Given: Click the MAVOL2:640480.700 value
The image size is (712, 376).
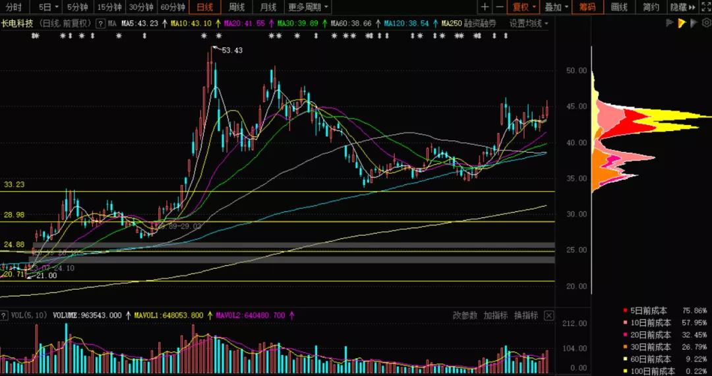Looking at the screenshot, I should 251,315.
